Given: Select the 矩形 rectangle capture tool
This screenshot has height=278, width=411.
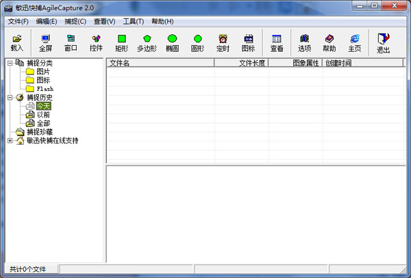Looking at the screenshot, I should click(122, 43).
